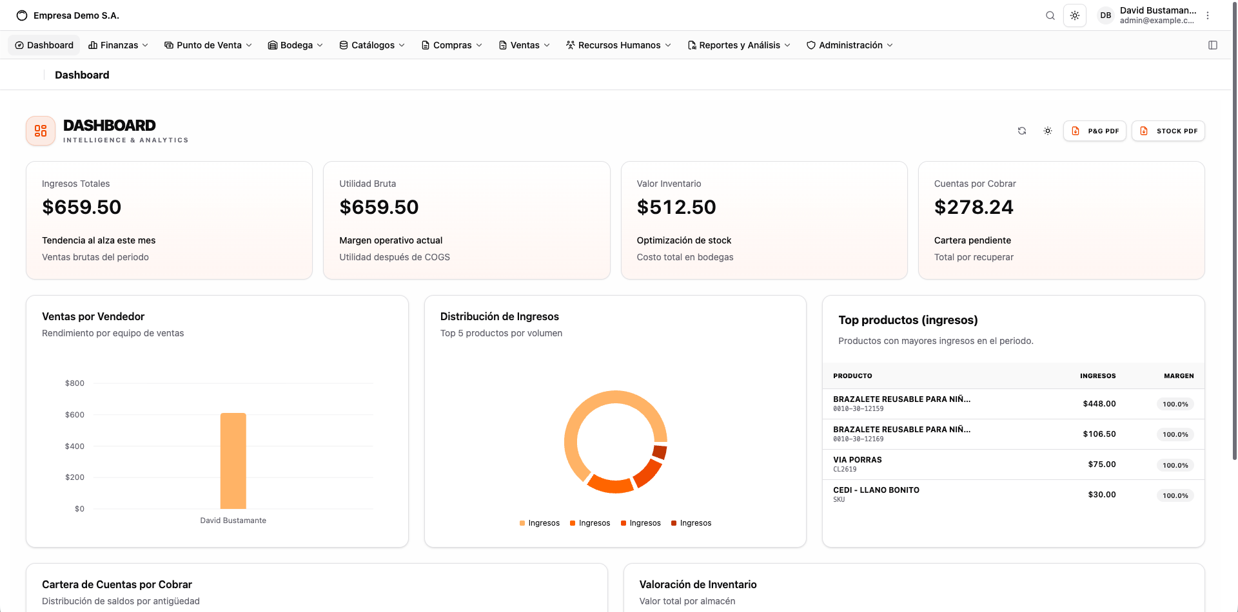The height and width of the screenshot is (612, 1238).
Task: Toggle the brightness icon on the dashboard header
Action: (x=1048, y=131)
